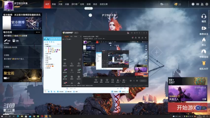The width and height of the screenshot is (210, 118).
Task: Click the Douyu microphone icon
Action: 118,80
